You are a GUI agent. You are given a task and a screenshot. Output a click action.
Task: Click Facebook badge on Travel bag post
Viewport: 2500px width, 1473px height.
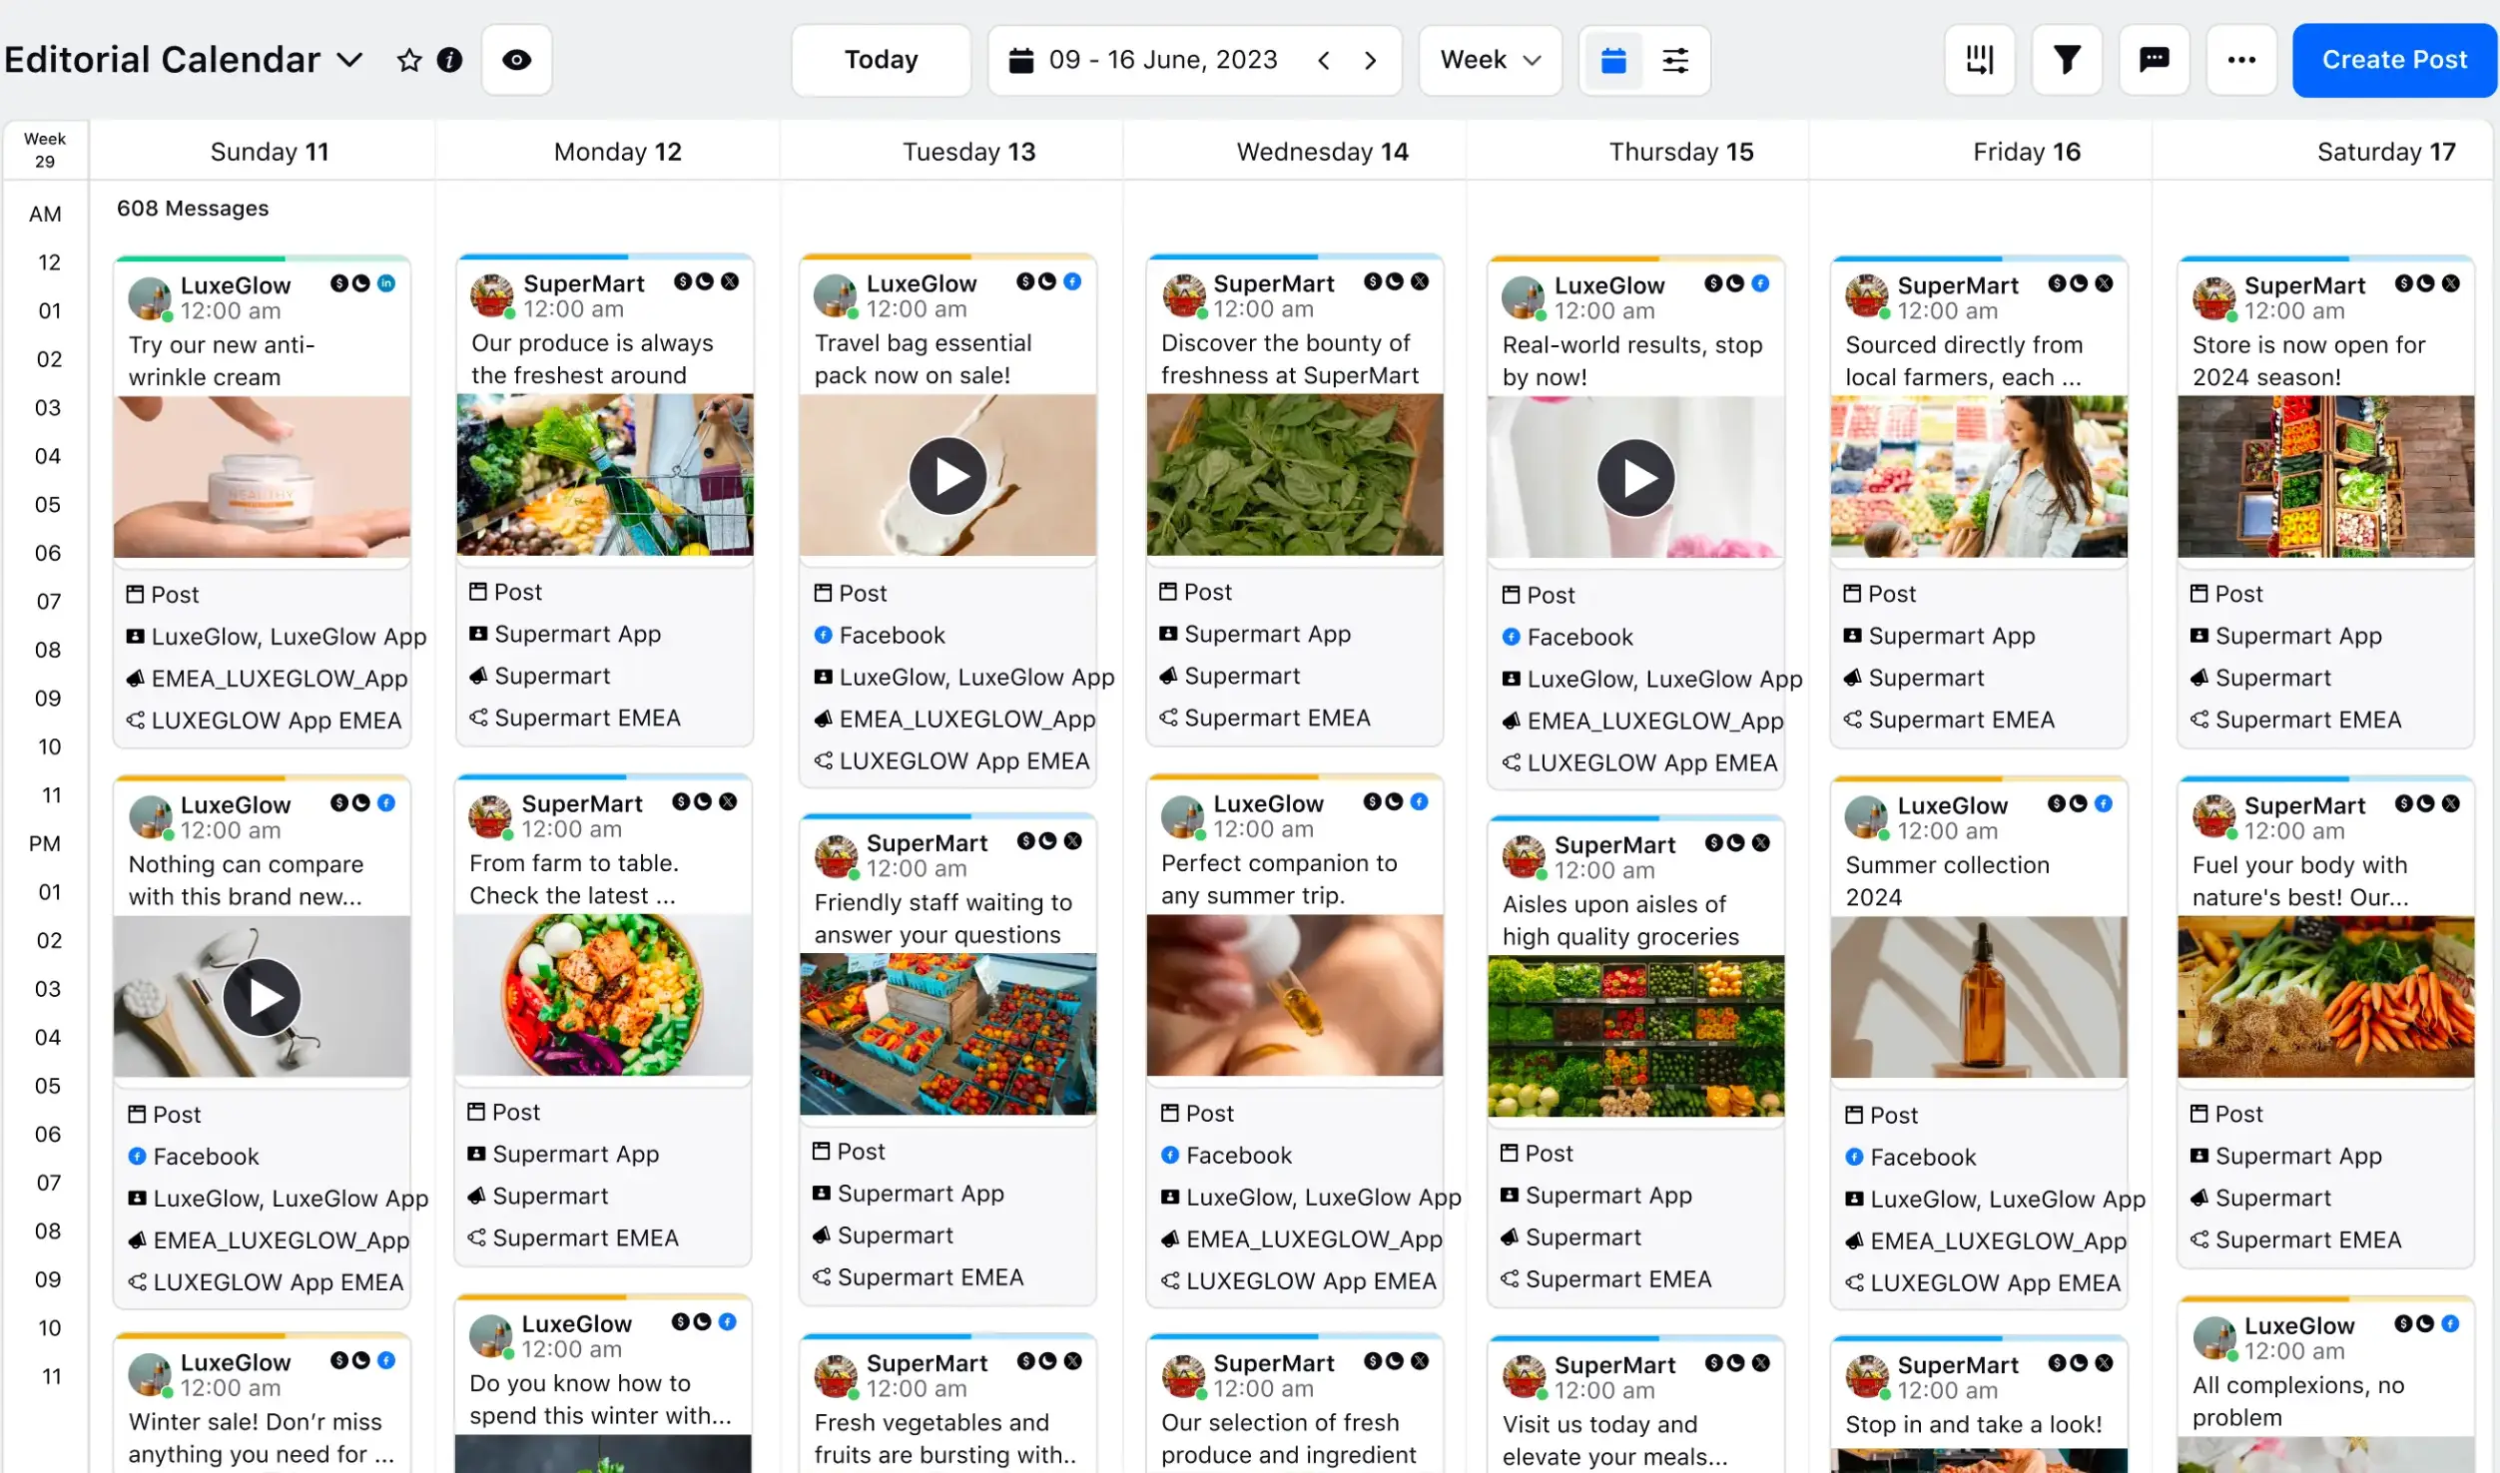click(x=1072, y=281)
